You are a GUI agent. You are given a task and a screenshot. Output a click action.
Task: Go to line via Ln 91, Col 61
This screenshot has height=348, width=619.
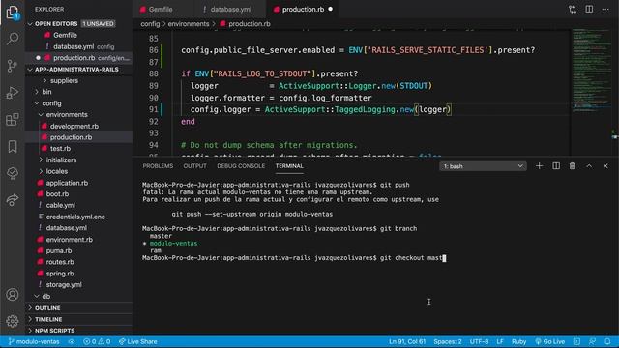pyautogui.click(x=407, y=341)
